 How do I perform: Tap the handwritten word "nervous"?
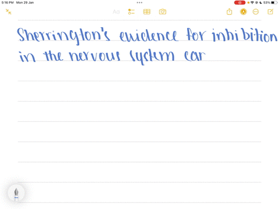[x=95, y=56]
